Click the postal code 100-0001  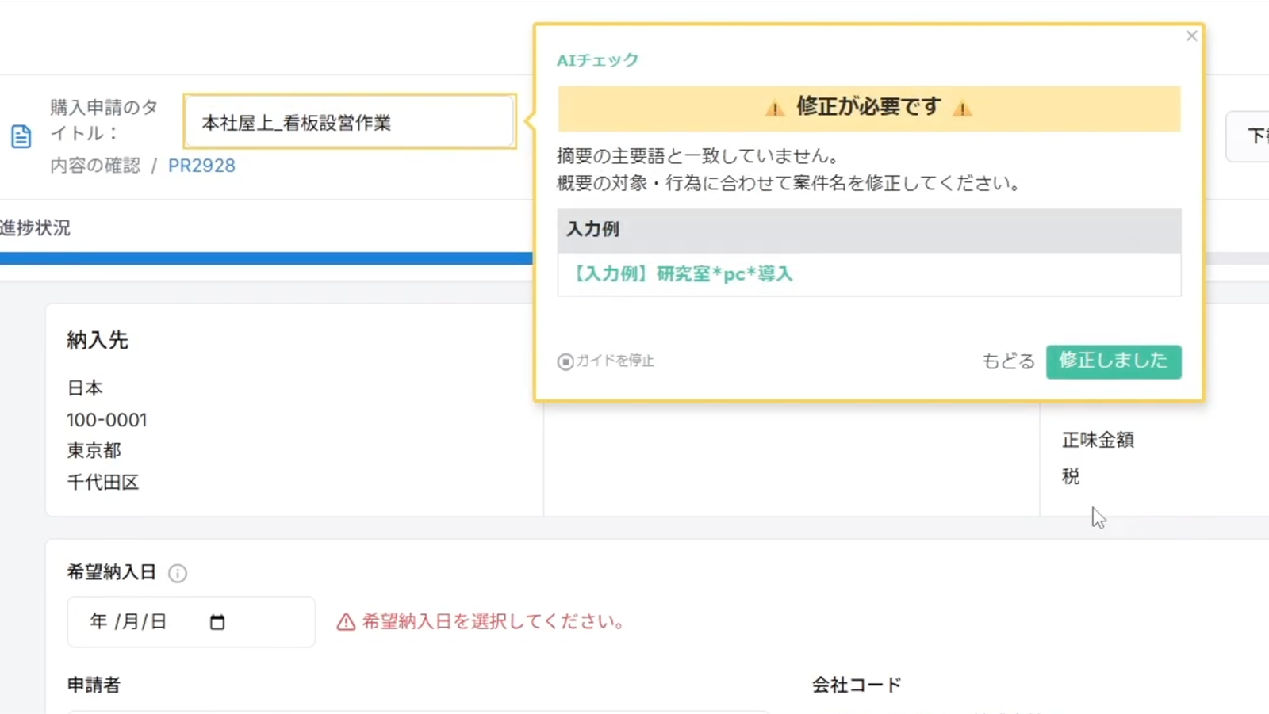coord(107,420)
